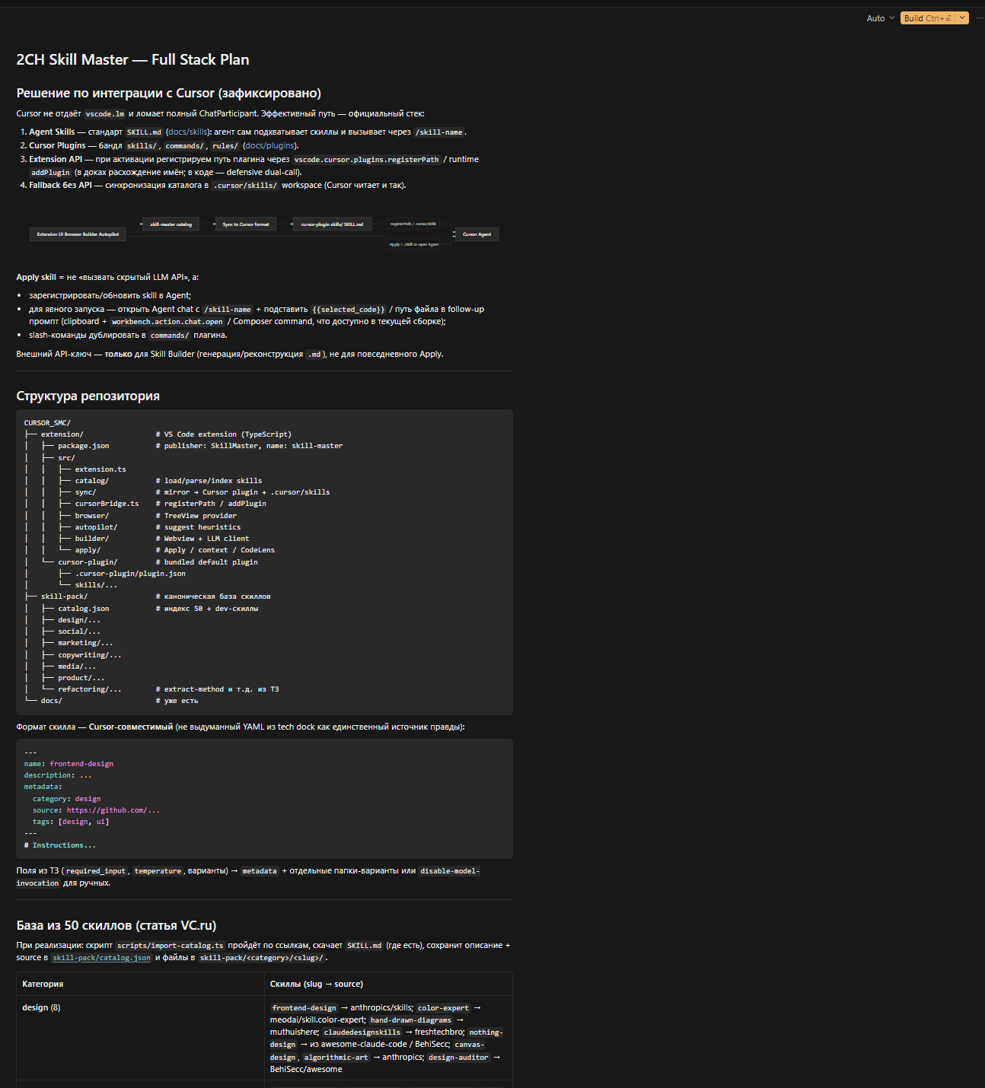Open the Auto mode dropdown
985x1088 pixels.
click(x=880, y=18)
